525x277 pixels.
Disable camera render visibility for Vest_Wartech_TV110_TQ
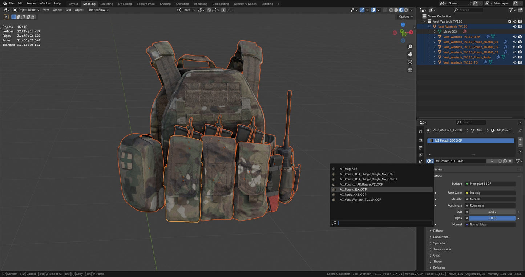click(x=520, y=62)
